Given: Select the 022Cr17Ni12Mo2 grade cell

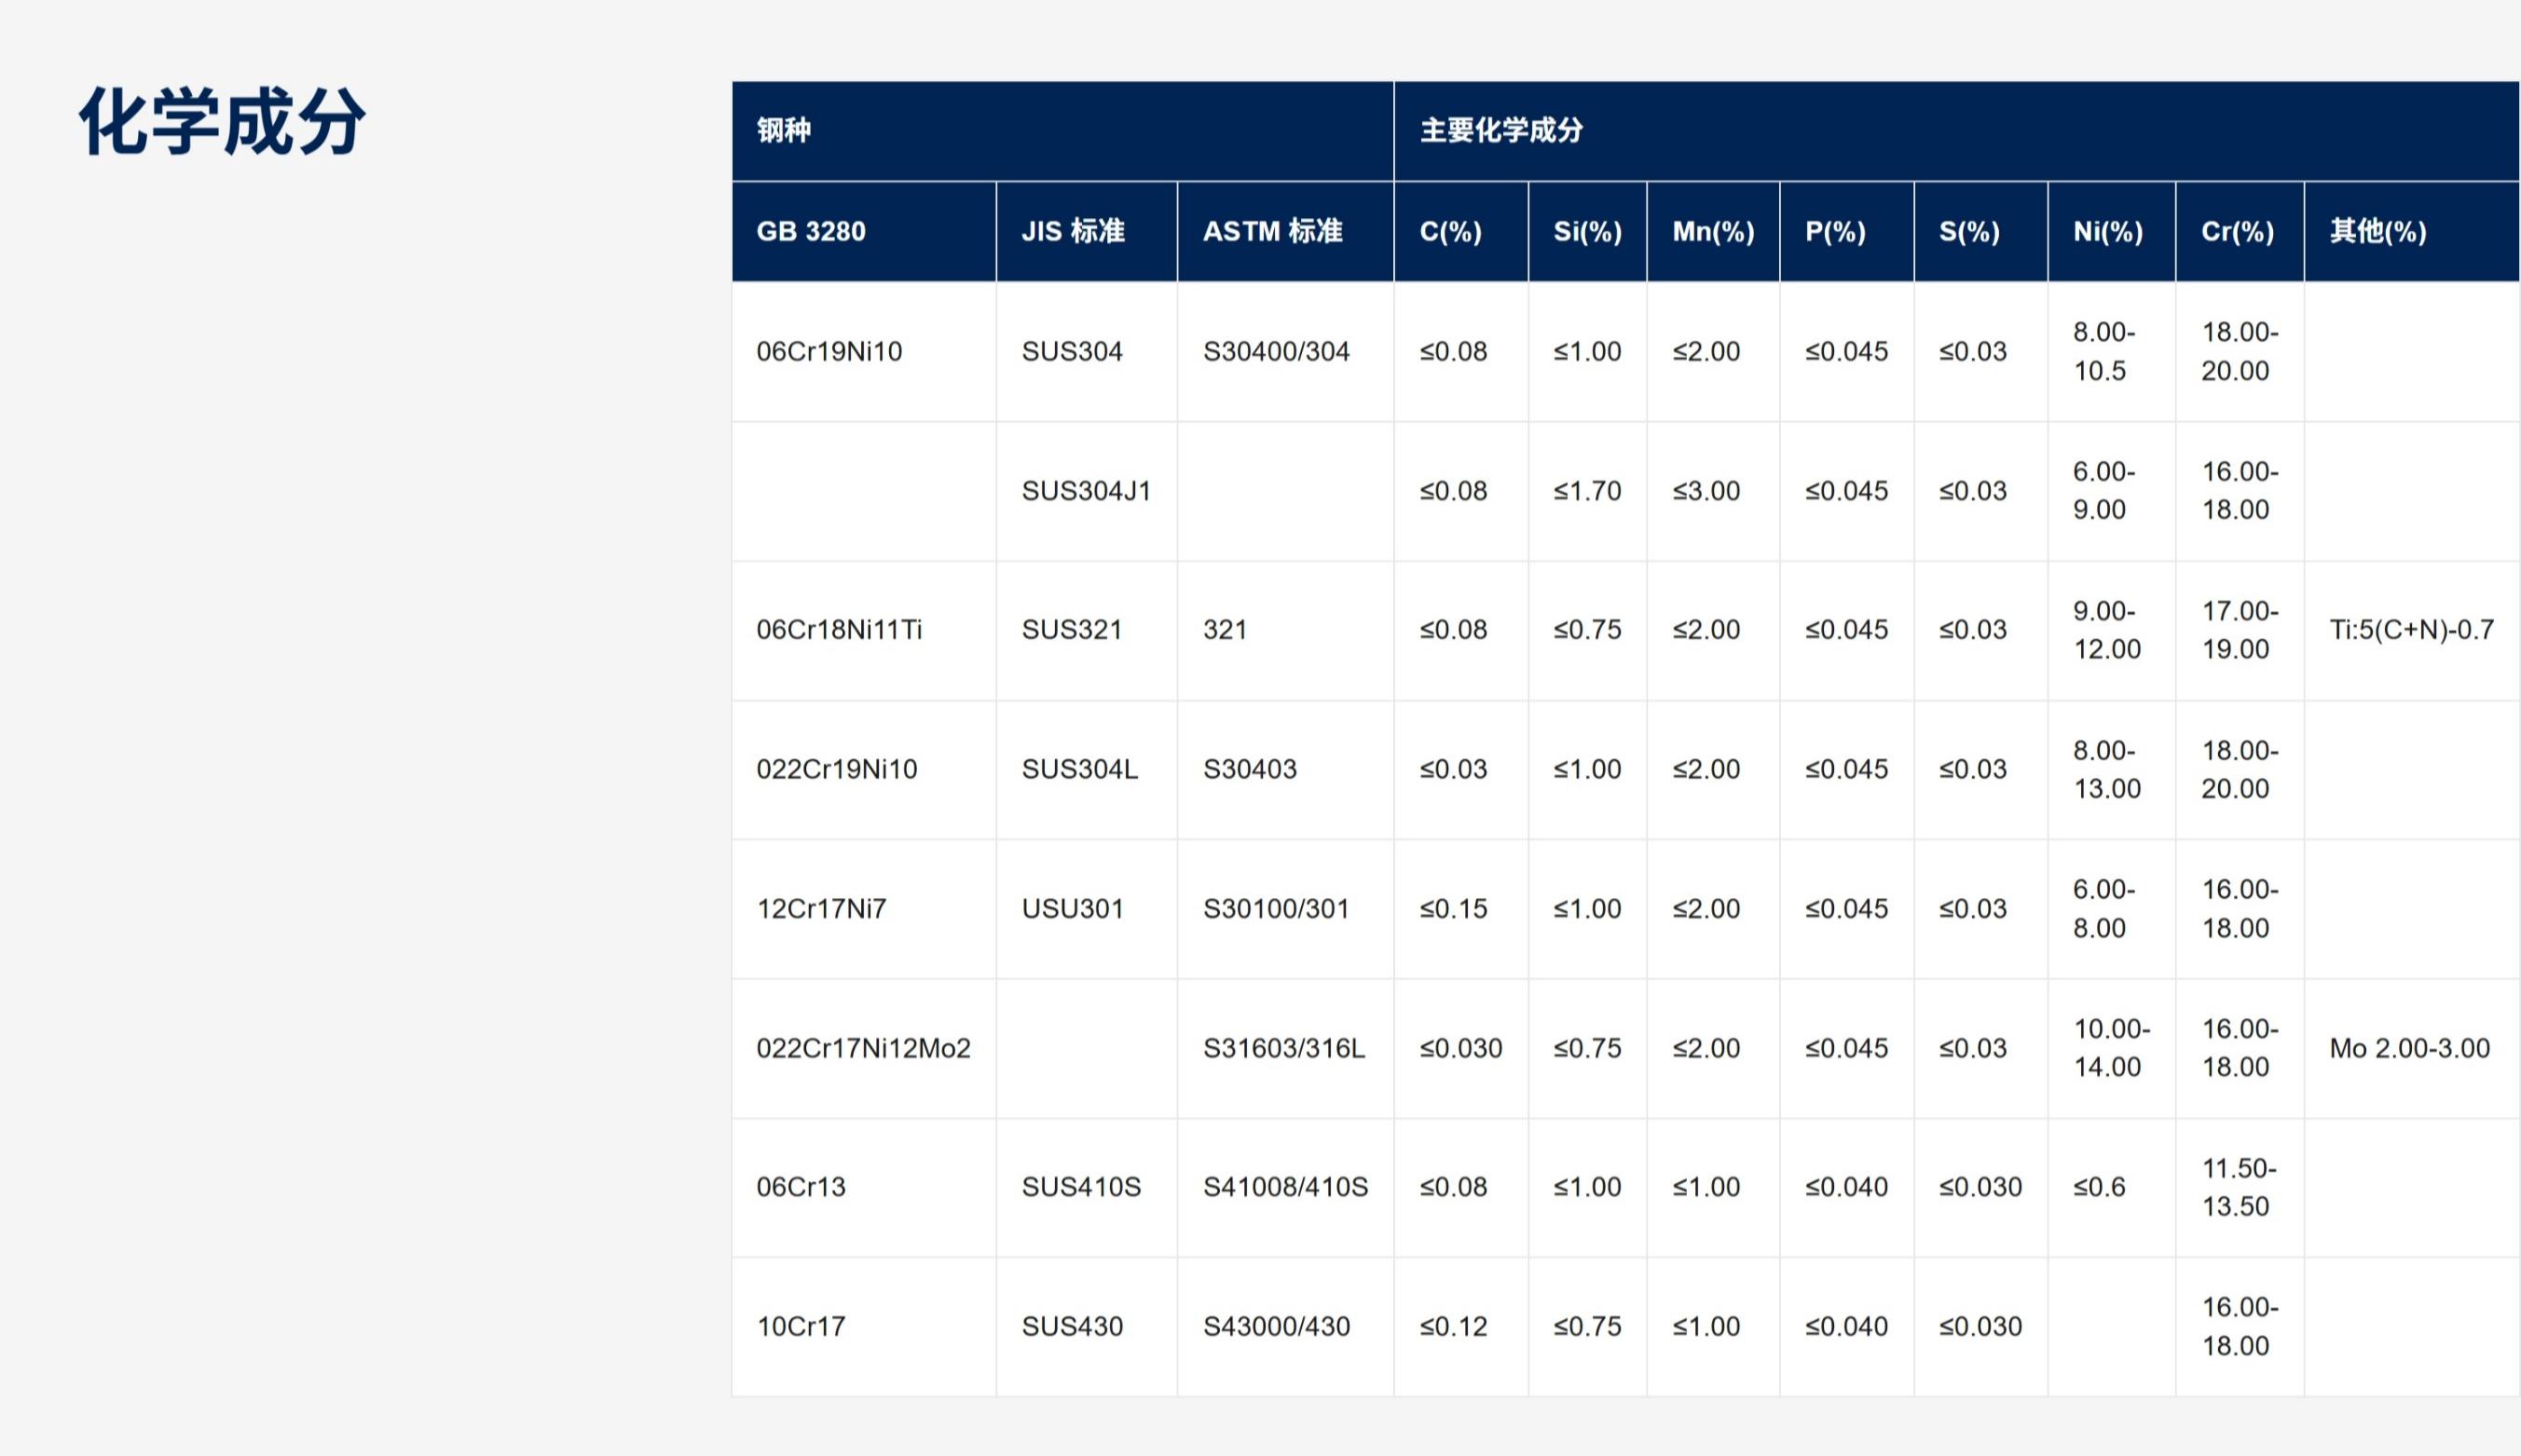Looking at the screenshot, I should (862, 1048).
